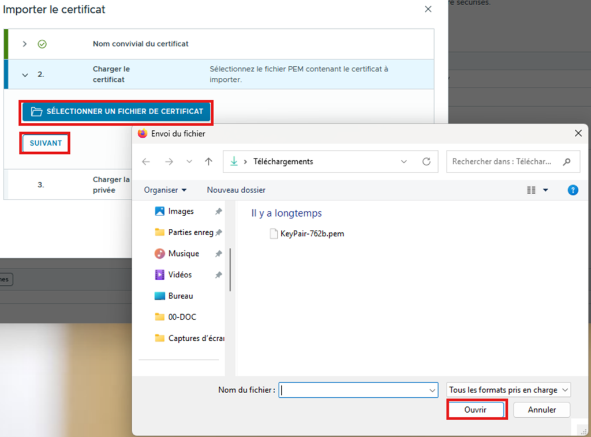
Task: Open the file dialog help icon
Action: point(573,190)
